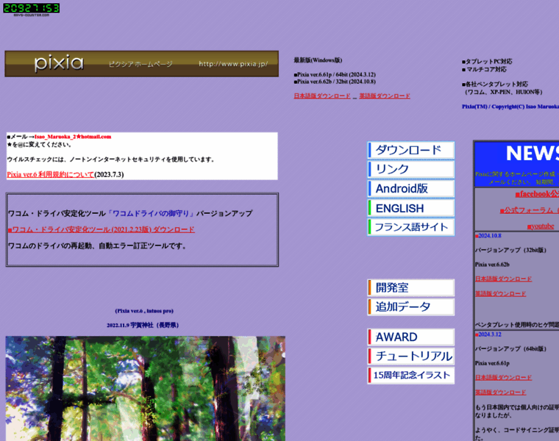Click the Pixia homepage banner logo
This screenshot has height=441, width=559.
(141, 64)
